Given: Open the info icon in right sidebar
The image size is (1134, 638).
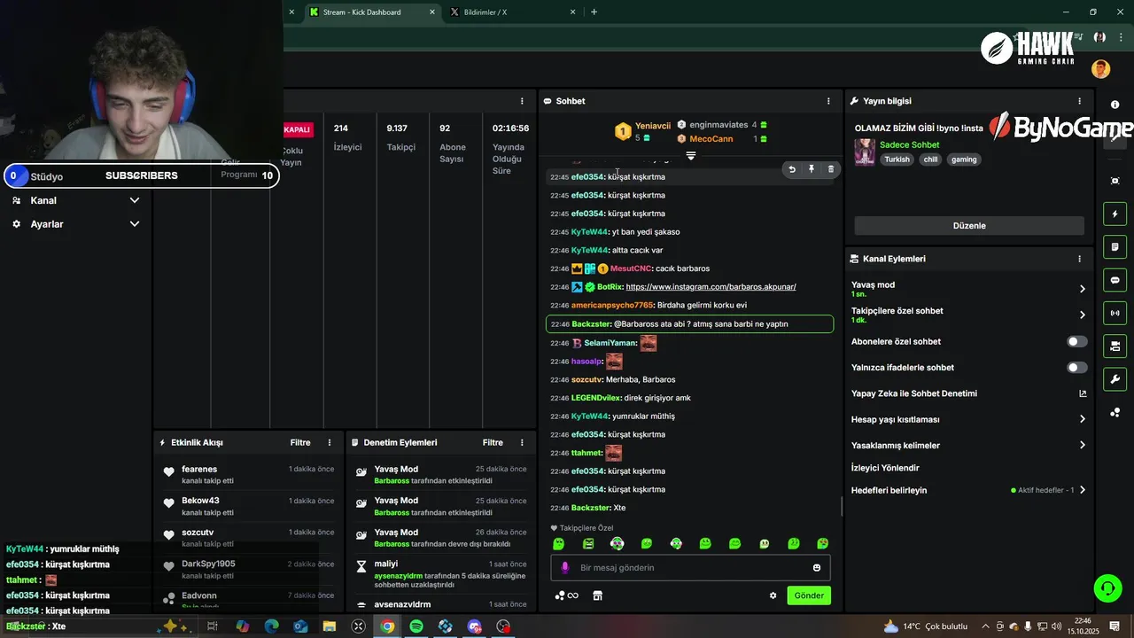Looking at the screenshot, I should click(x=1115, y=105).
